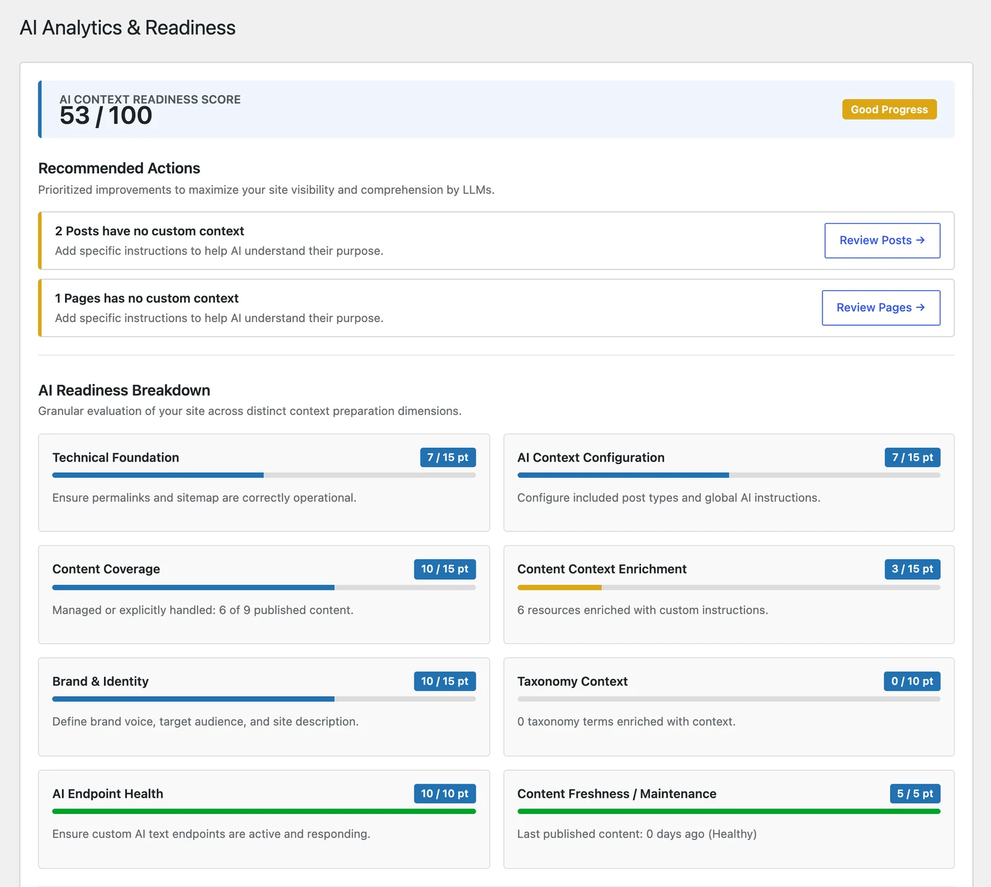Viewport: 991px width, 887px height.
Task: Click the Taxonomy Context progress bar
Action: [728, 699]
